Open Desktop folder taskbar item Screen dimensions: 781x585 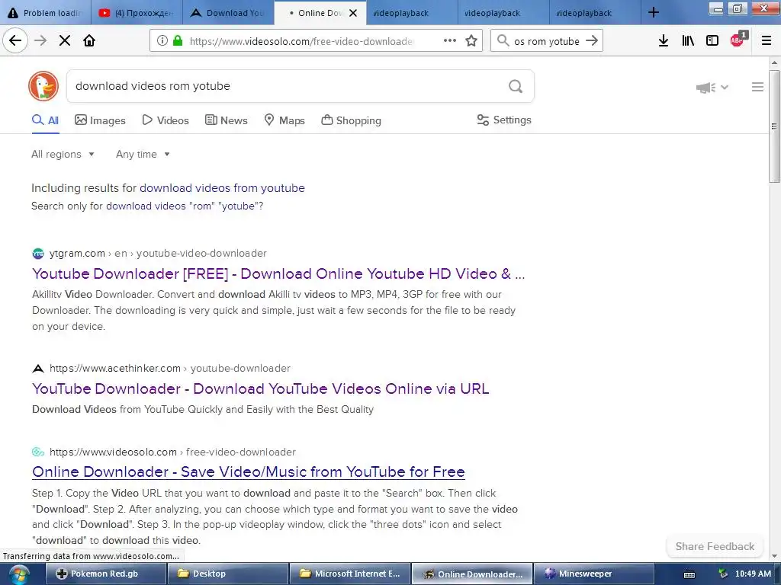point(227,574)
